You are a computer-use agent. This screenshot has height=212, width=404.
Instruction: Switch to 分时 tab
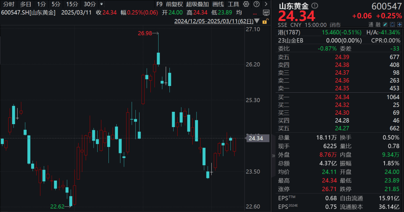tap(9, 4)
